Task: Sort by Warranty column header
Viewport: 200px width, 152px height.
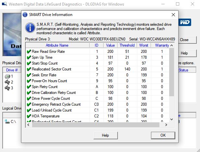Action: click(160, 45)
